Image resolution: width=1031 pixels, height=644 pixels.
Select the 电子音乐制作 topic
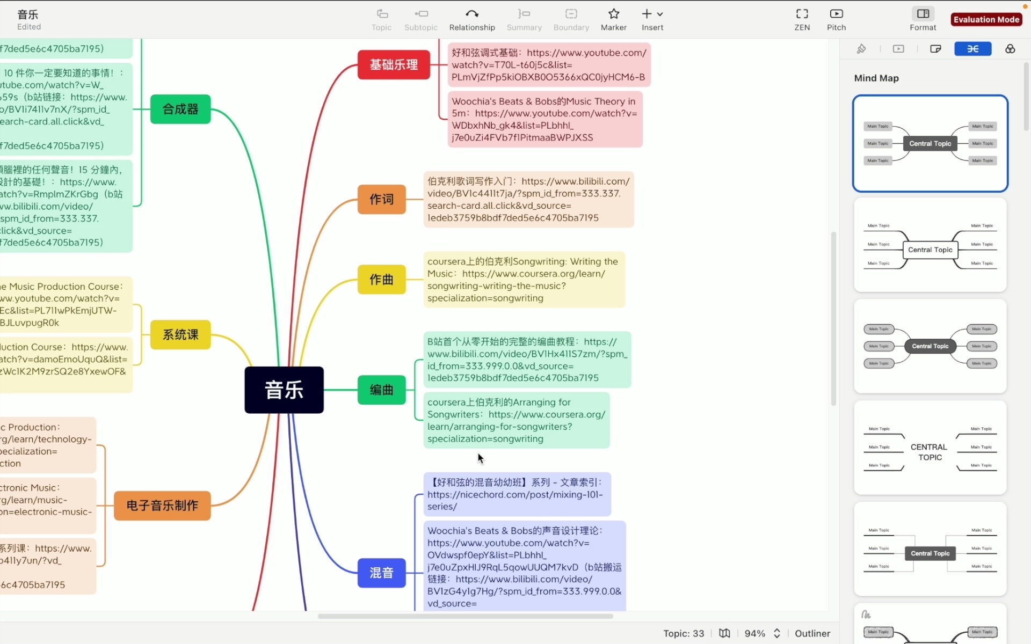(x=162, y=506)
